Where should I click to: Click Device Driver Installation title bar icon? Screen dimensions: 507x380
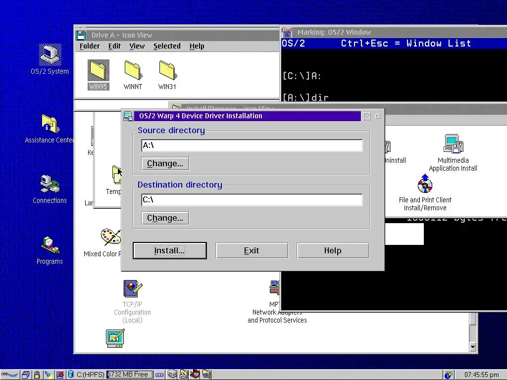tap(128, 116)
